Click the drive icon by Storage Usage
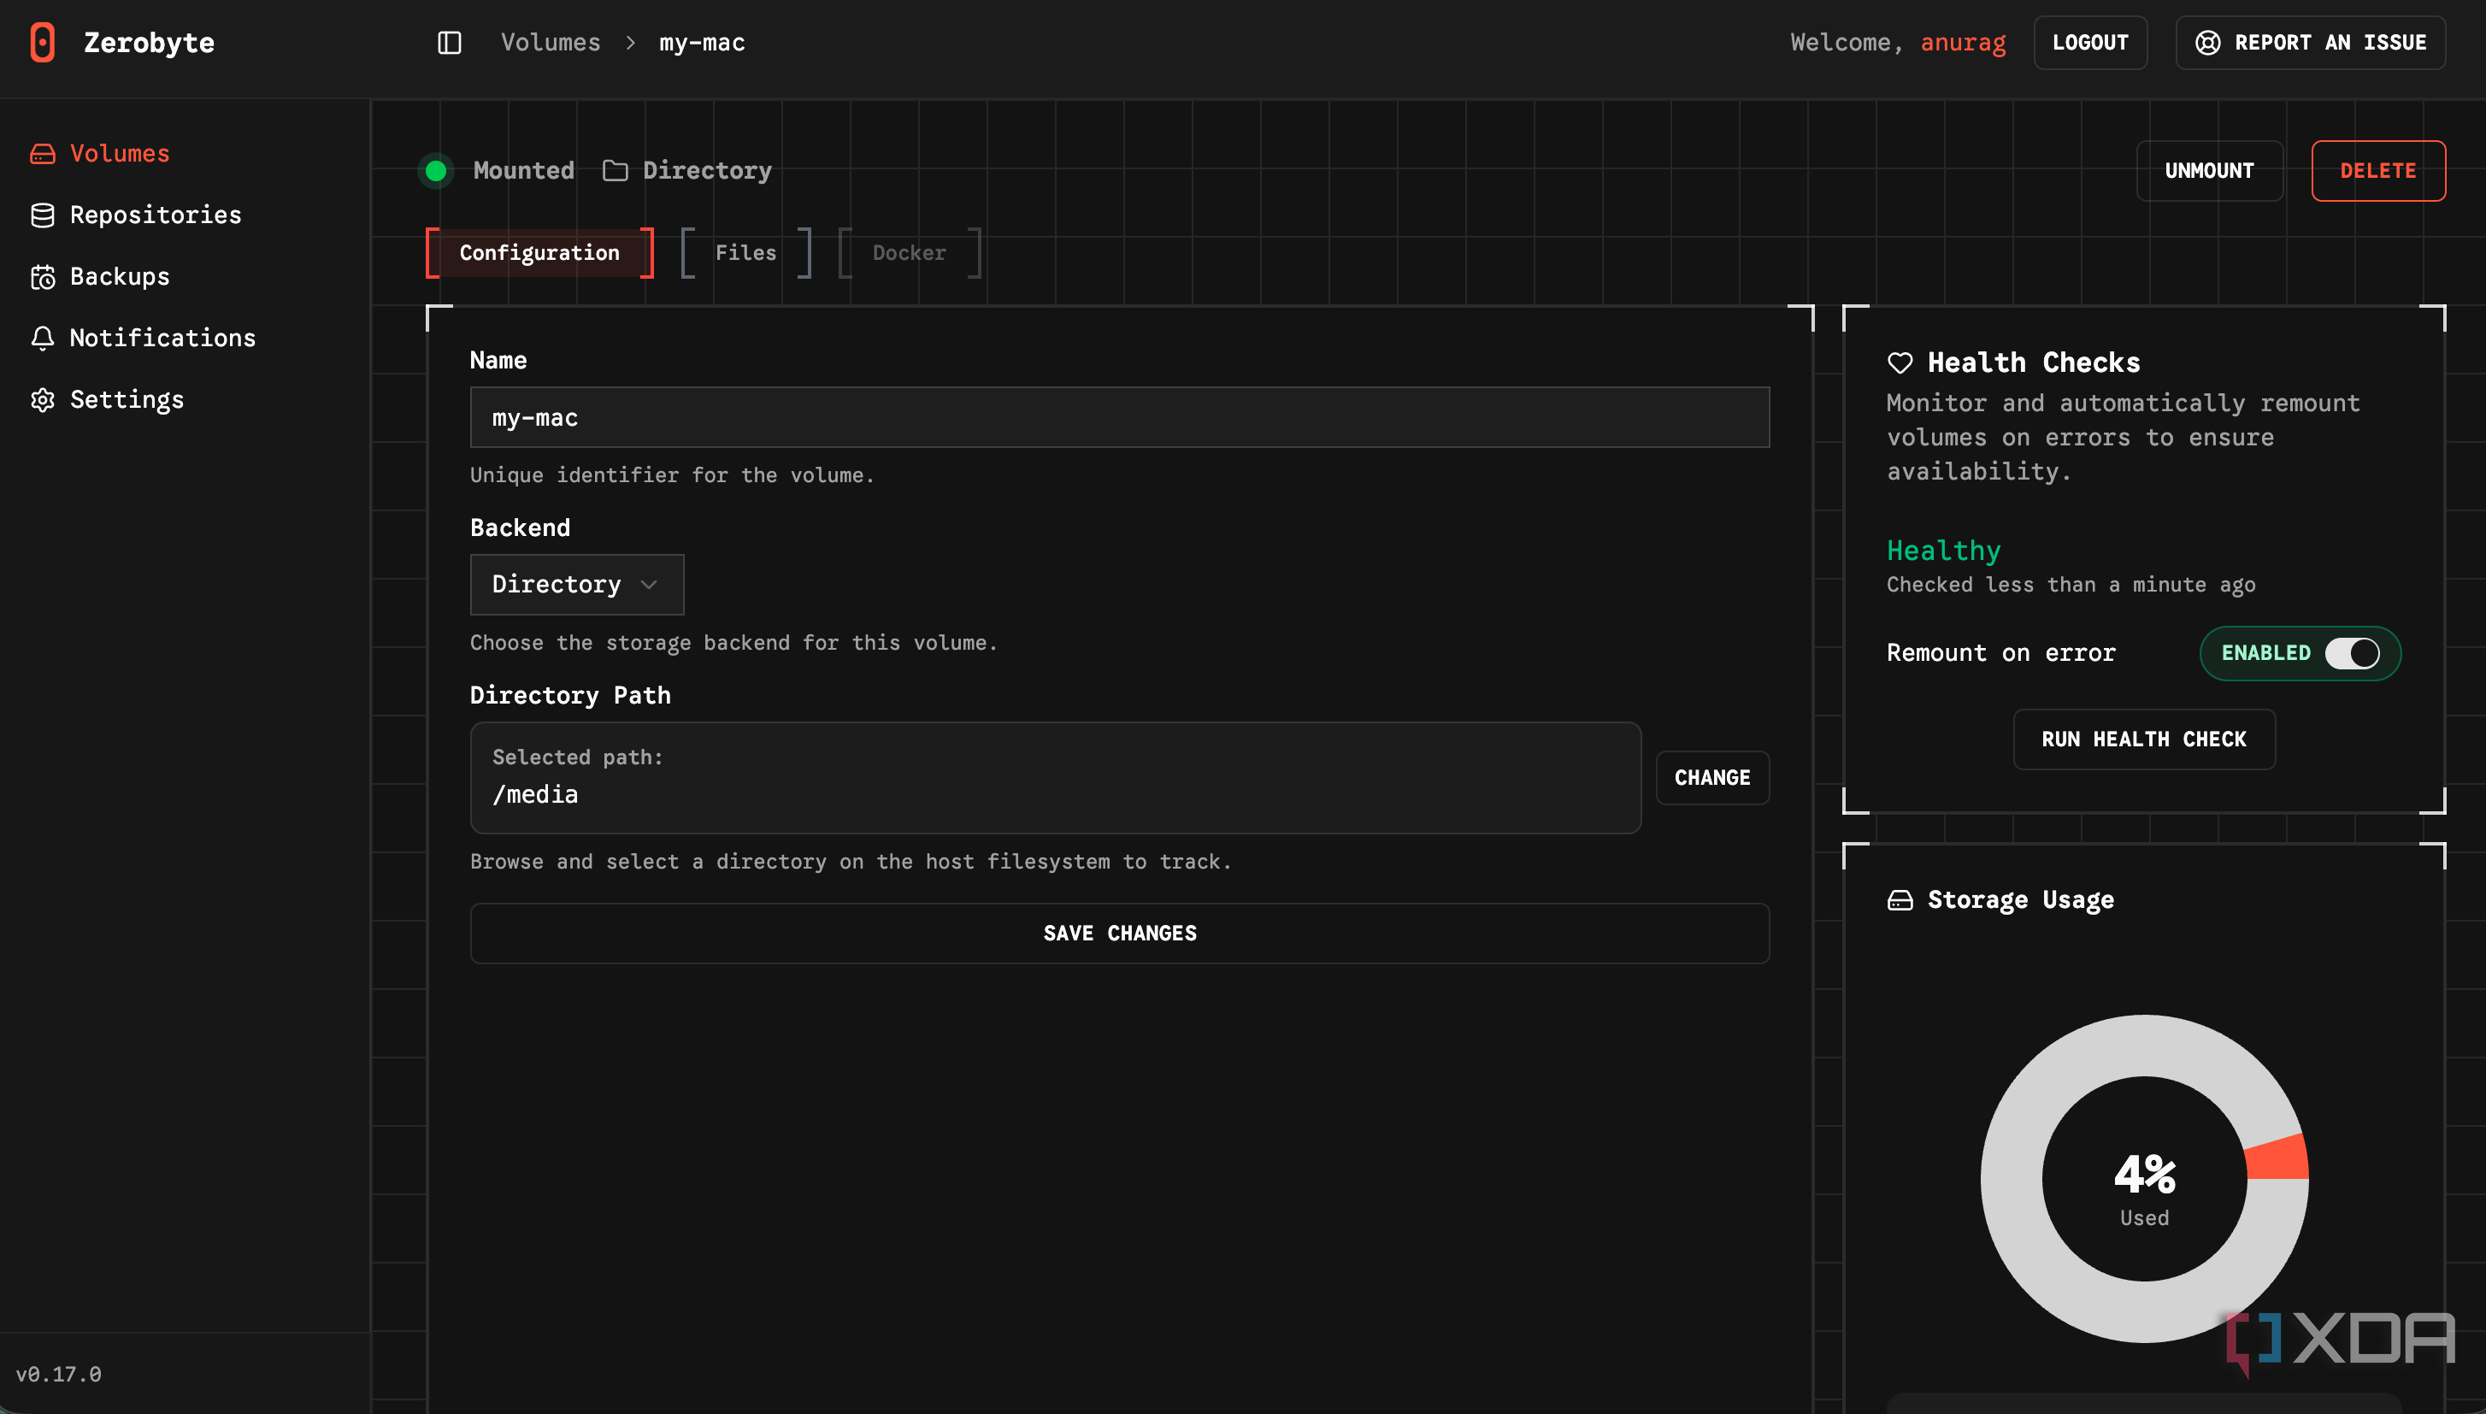Viewport: 2486px width, 1414px height. tap(1900, 900)
